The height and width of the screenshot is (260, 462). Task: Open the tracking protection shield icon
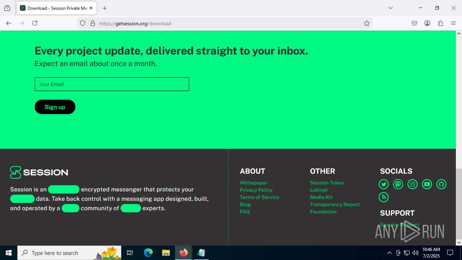click(x=83, y=23)
